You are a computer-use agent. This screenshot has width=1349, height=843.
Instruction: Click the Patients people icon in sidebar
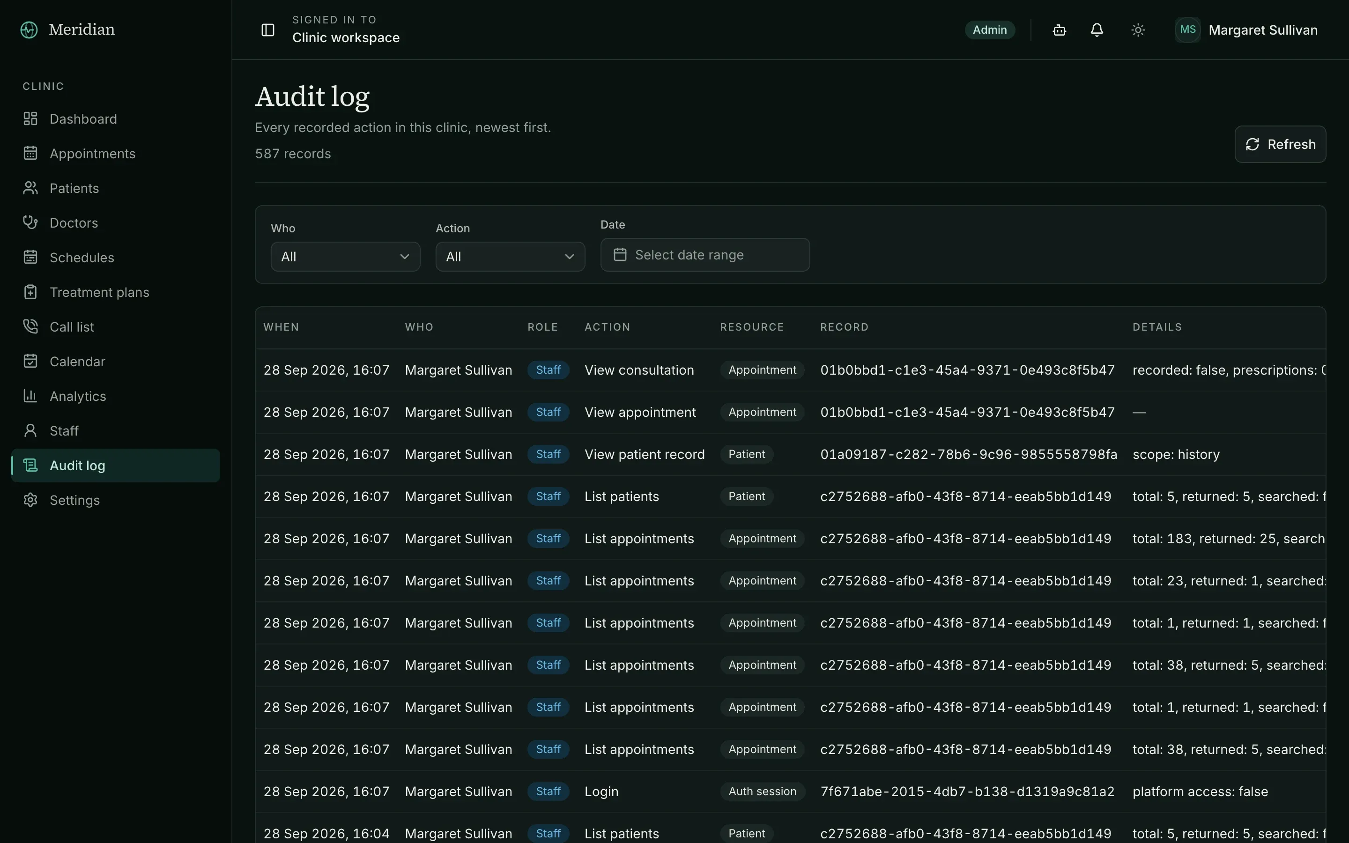[x=30, y=188]
